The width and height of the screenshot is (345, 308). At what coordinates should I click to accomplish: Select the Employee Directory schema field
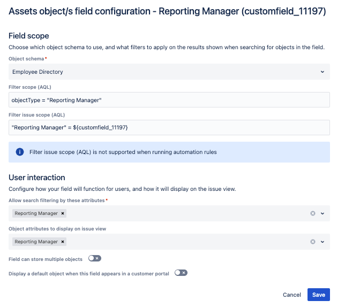169,72
